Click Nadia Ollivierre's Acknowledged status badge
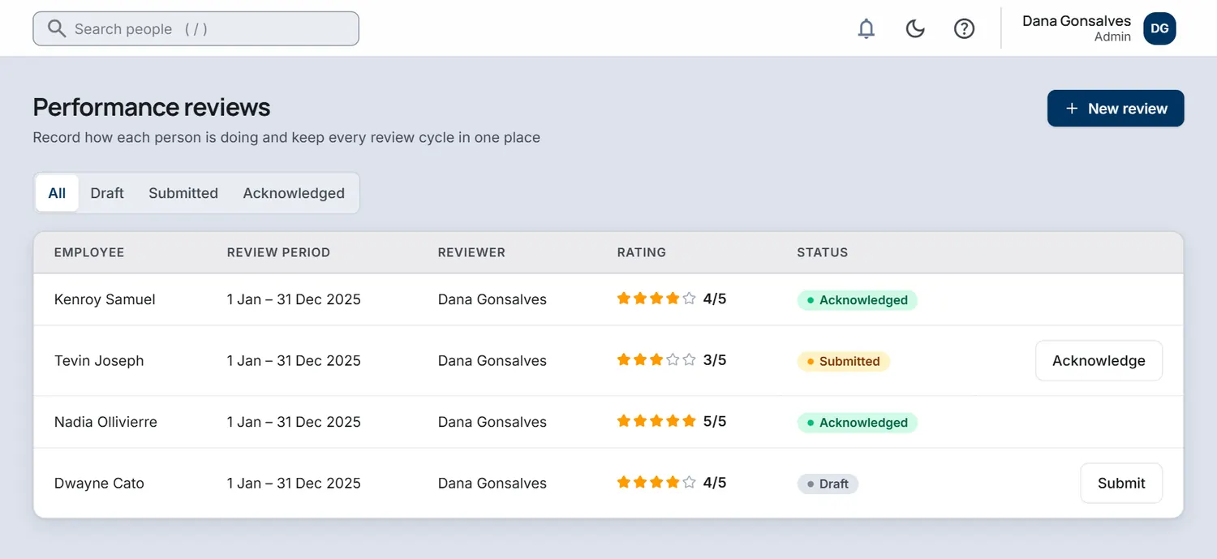Image resolution: width=1217 pixels, height=559 pixels. click(x=857, y=423)
